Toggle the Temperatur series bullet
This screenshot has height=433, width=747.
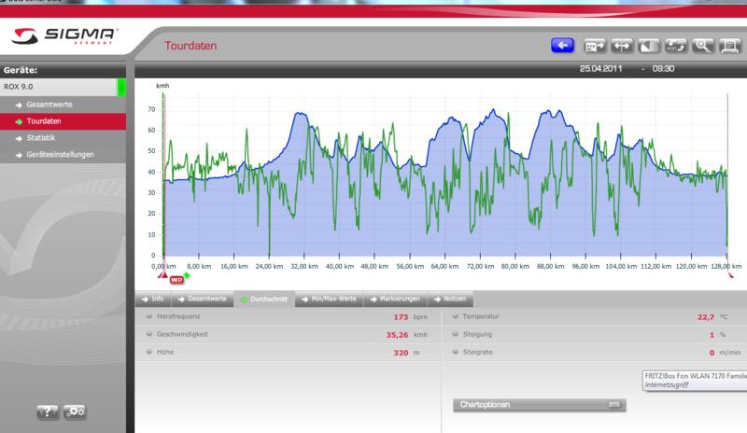coord(456,318)
